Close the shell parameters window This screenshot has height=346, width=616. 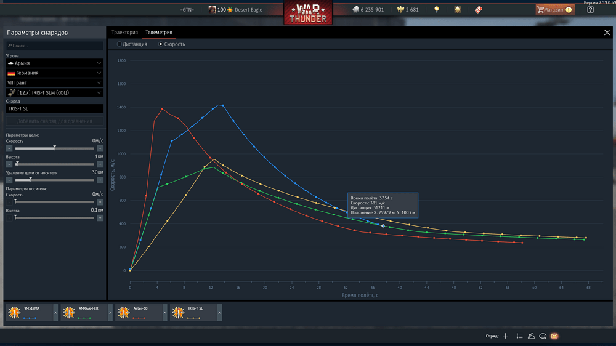(x=607, y=33)
